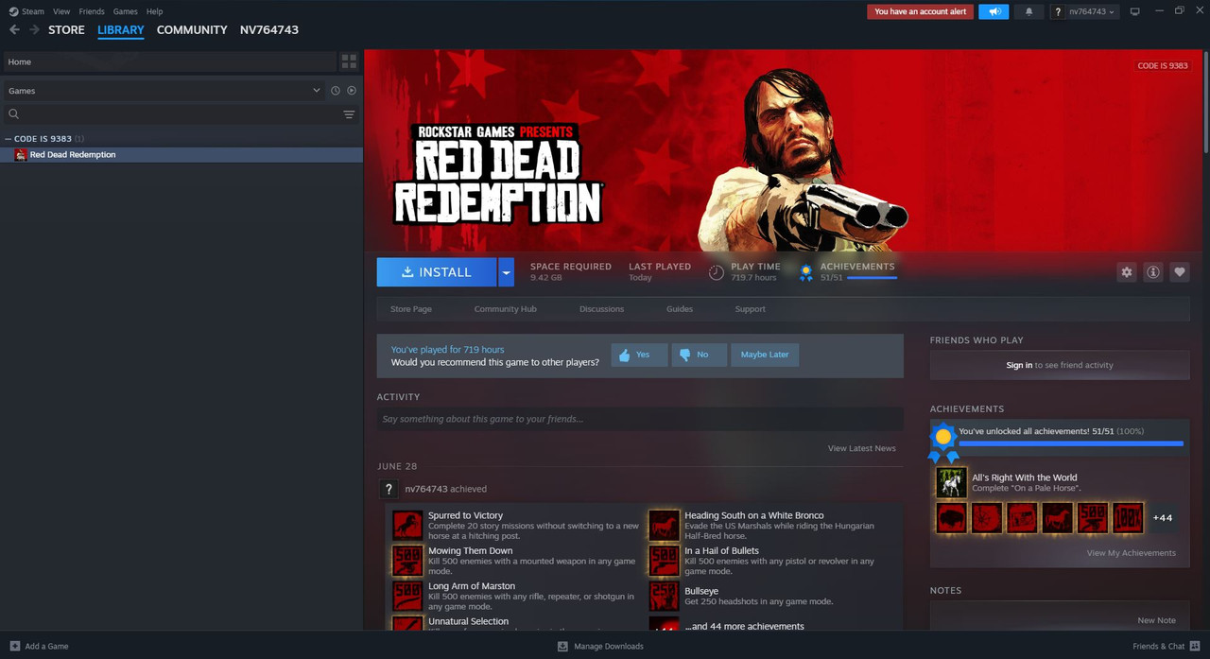Click the library search field
The image size is (1210, 659).
point(170,114)
